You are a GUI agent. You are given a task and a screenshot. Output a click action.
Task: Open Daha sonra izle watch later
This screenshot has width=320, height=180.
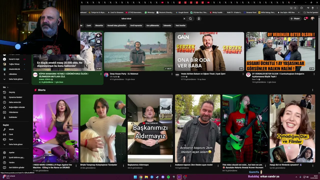[x=14, y=102]
